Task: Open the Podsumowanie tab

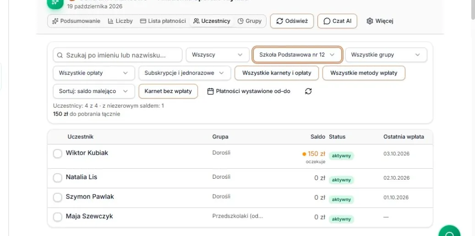Action: (x=76, y=21)
